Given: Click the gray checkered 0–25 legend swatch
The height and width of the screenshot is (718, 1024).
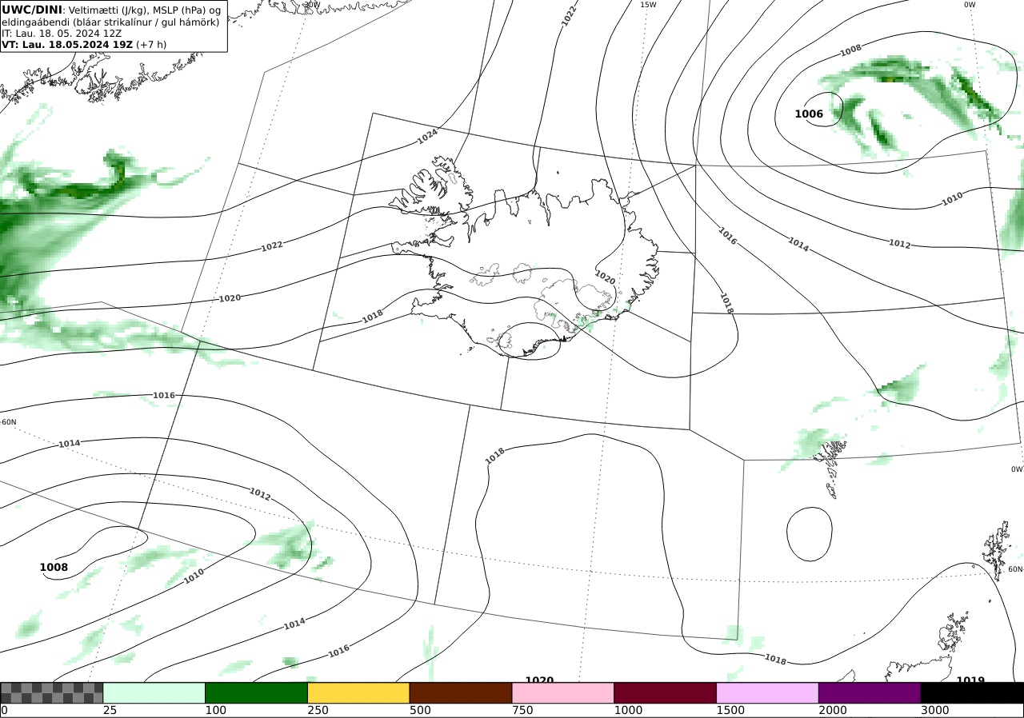Looking at the screenshot, I should (52, 692).
